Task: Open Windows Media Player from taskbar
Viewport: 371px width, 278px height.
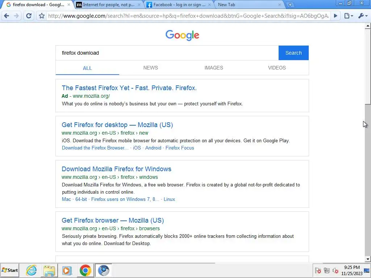Action: click(x=67, y=270)
